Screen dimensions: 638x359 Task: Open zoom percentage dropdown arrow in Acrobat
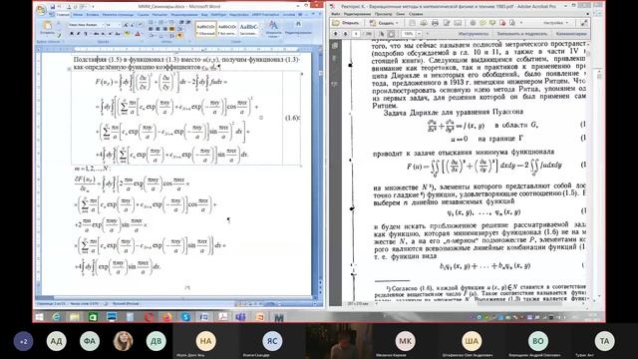pos(419,34)
